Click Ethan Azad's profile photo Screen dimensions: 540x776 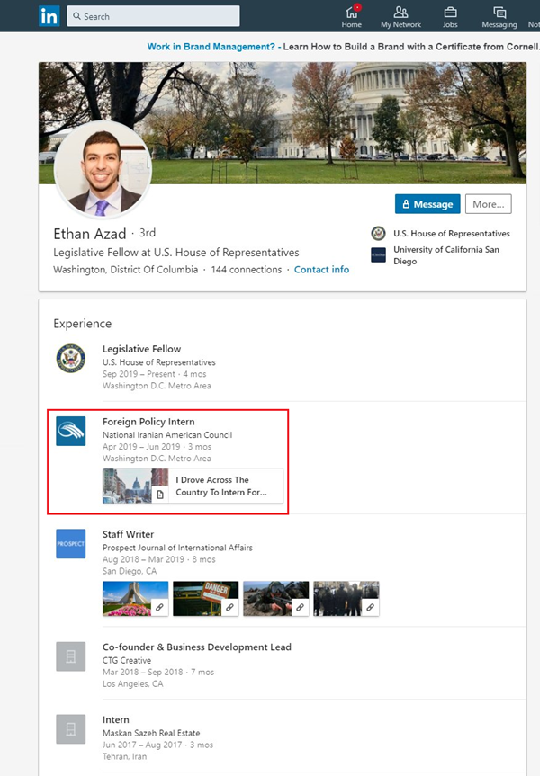pos(103,169)
